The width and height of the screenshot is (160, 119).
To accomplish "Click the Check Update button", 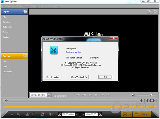I will 53,77.
